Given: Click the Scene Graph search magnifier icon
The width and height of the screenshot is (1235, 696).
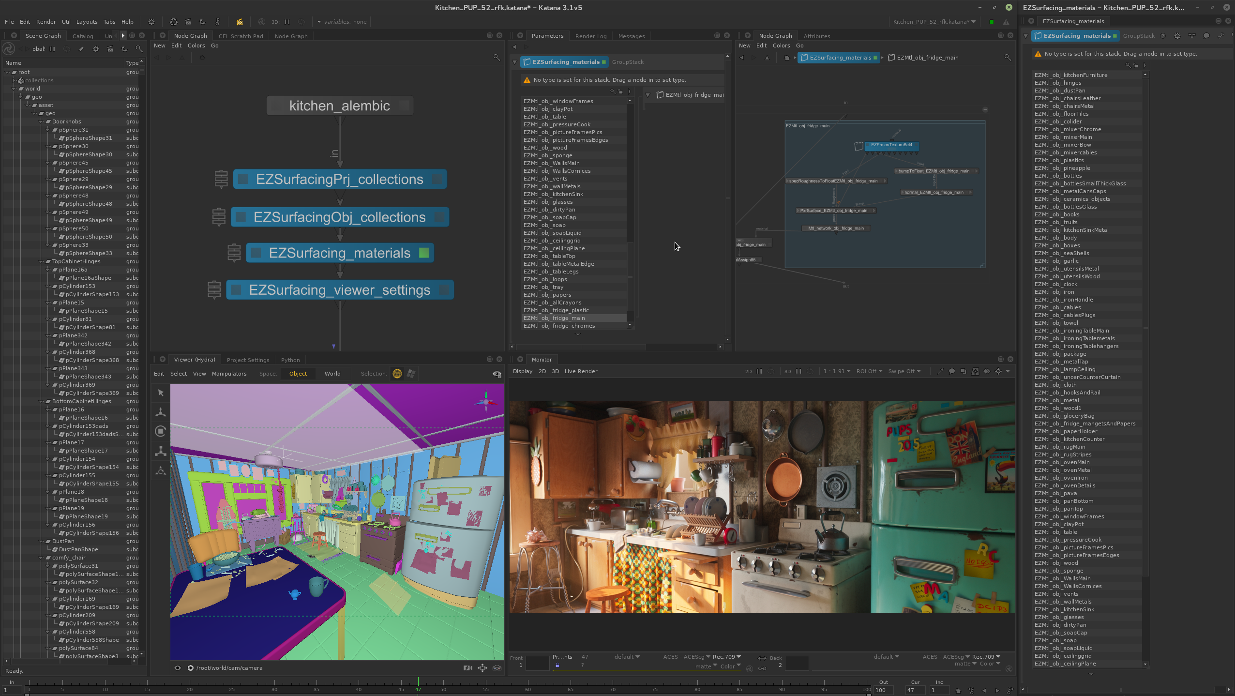Looking at the screenshot, I should (x=139, y=49).
